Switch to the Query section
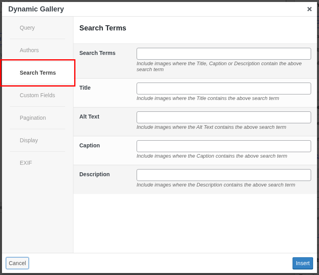Viewport: 319px width, 275px height. pyautogui.click(x=27, y=28)
